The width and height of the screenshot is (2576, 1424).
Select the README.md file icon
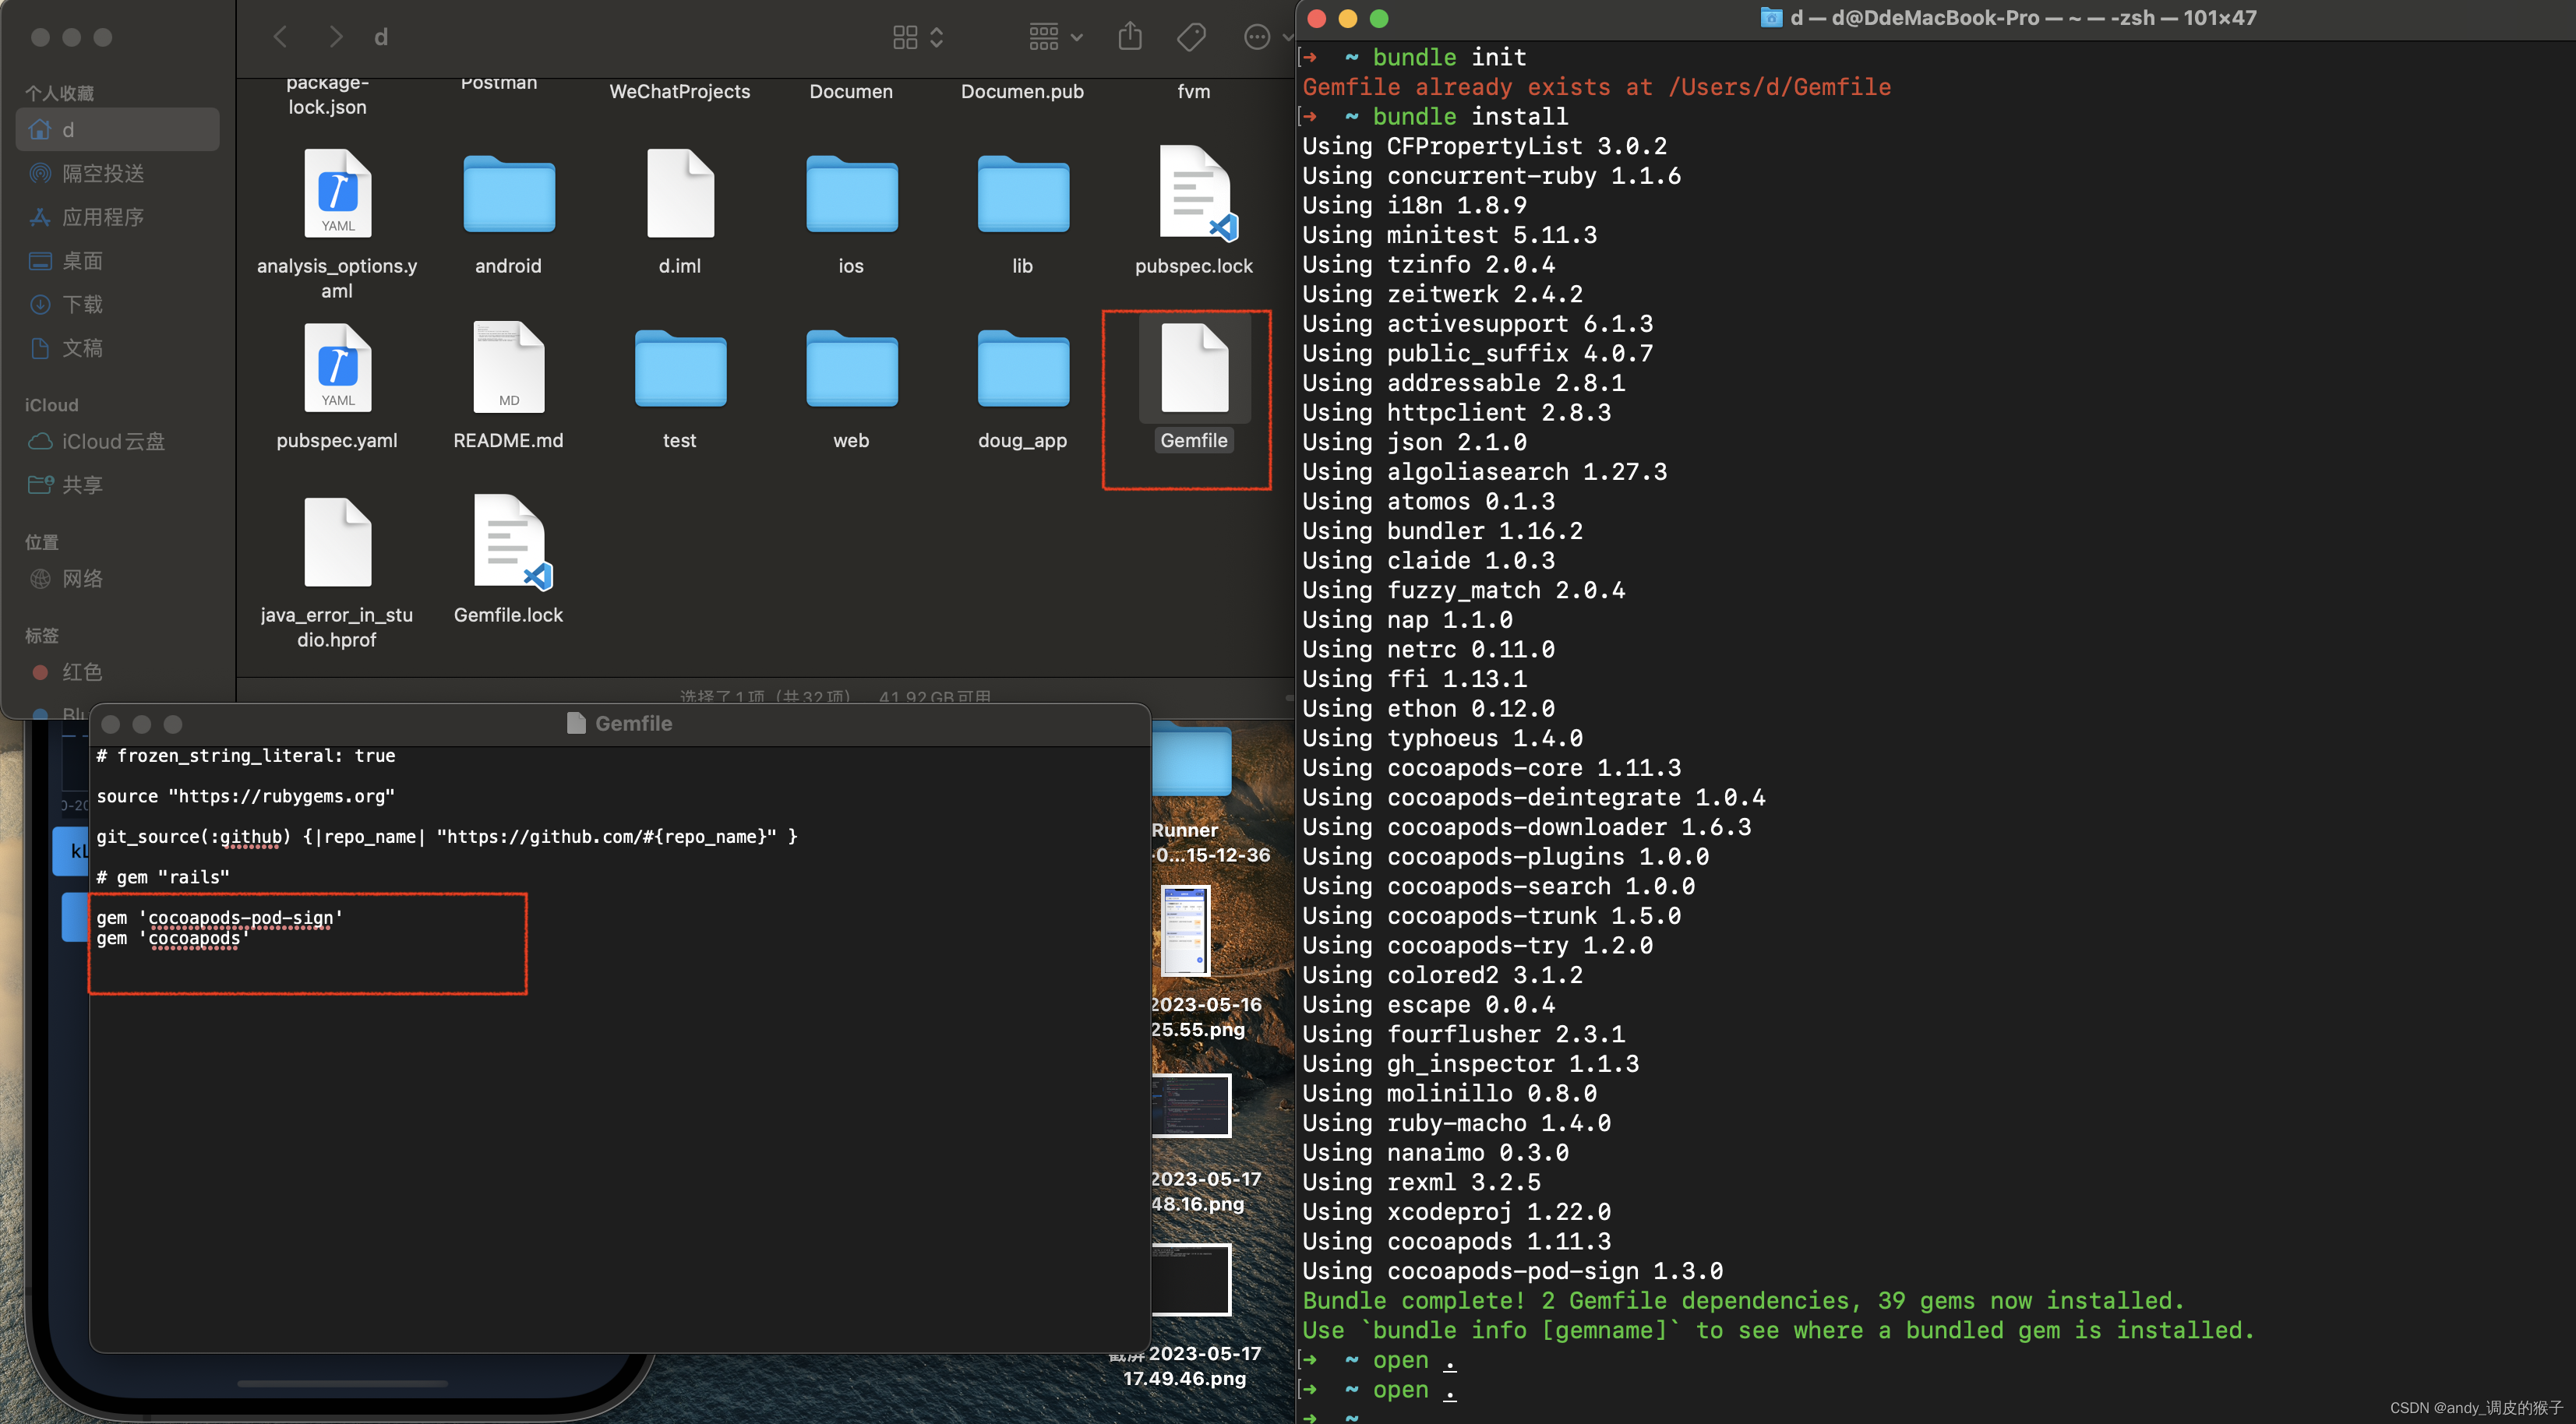tap(509, 369)
